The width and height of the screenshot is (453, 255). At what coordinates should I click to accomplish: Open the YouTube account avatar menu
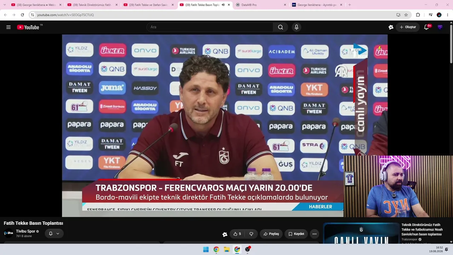coord(440,27)
